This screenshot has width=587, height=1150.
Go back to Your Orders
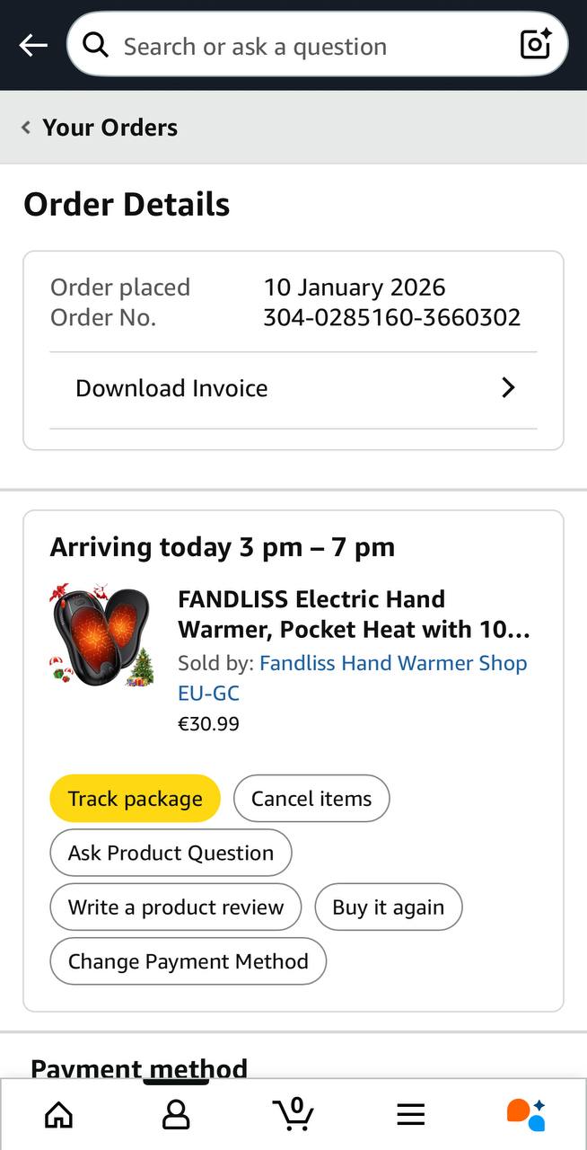click(101, 128)
